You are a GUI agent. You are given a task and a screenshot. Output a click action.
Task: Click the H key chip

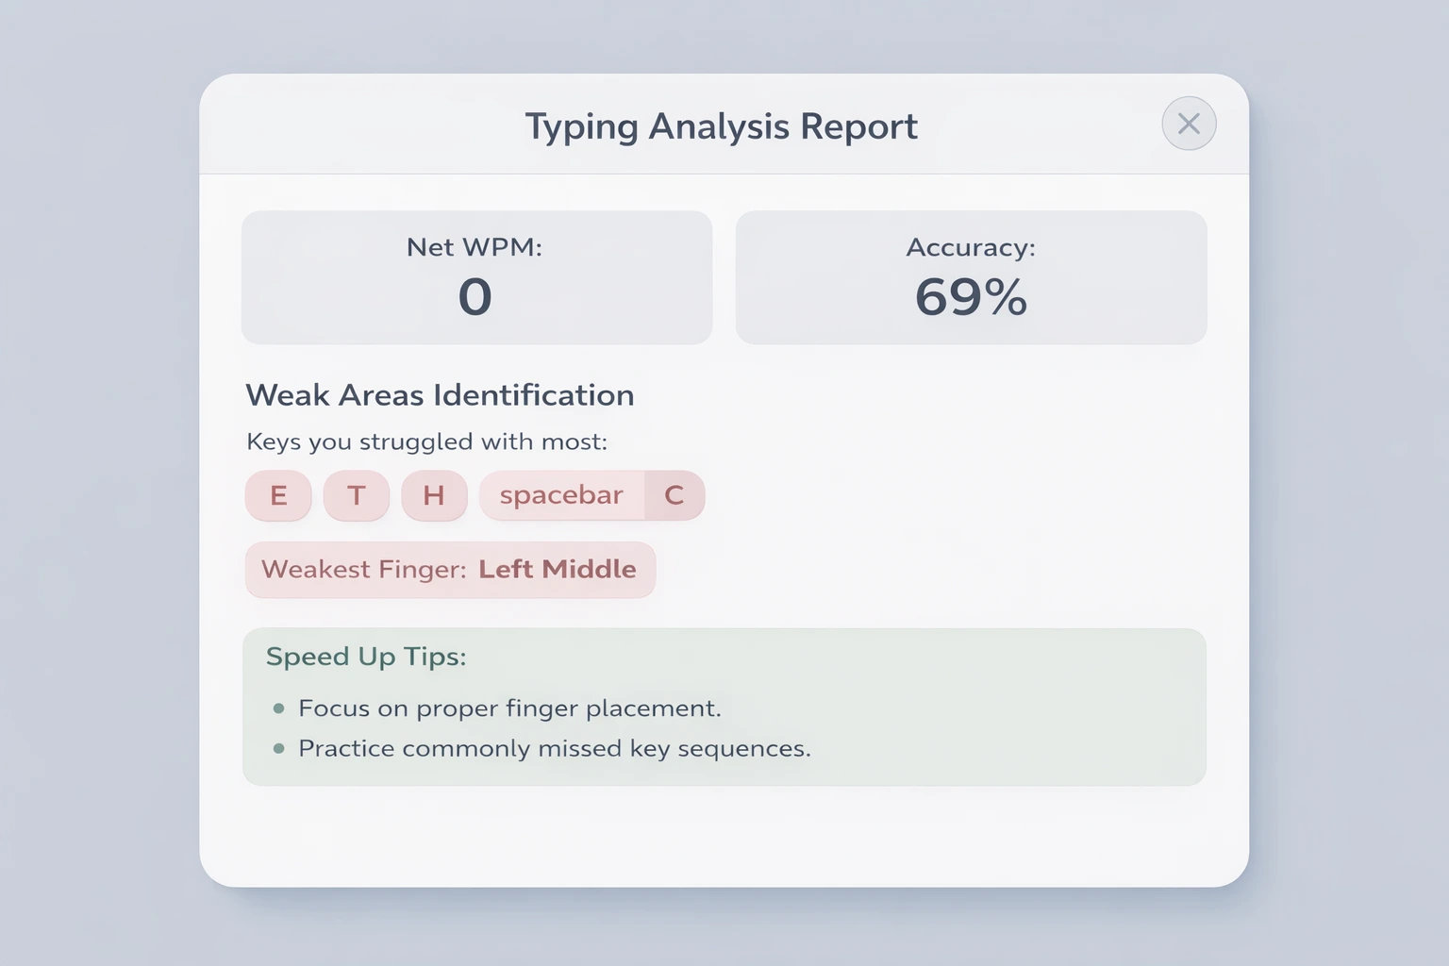[434, 495]
